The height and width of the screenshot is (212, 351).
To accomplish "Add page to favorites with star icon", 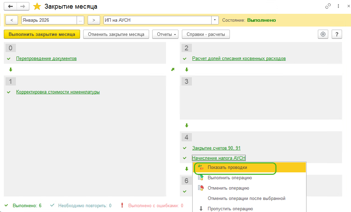I will 37,7.
